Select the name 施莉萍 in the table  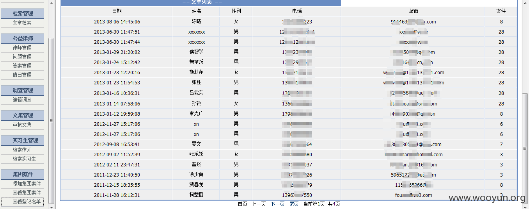(196, 73)
